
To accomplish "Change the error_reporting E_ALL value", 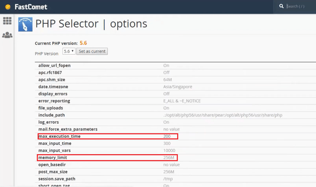I will click(x=182, y=101).
